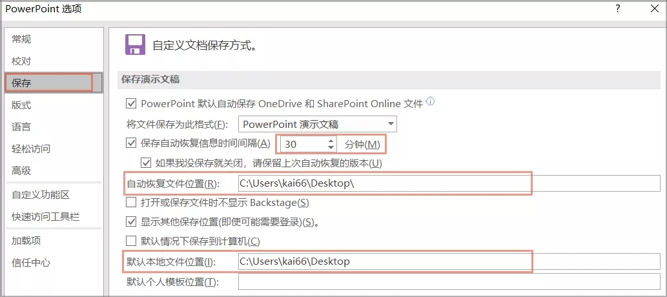This screenshot has width=667, height=297.
Task: Toggle 打开或保存文件时不显示 Backstage checkbox
Action: 131,203
